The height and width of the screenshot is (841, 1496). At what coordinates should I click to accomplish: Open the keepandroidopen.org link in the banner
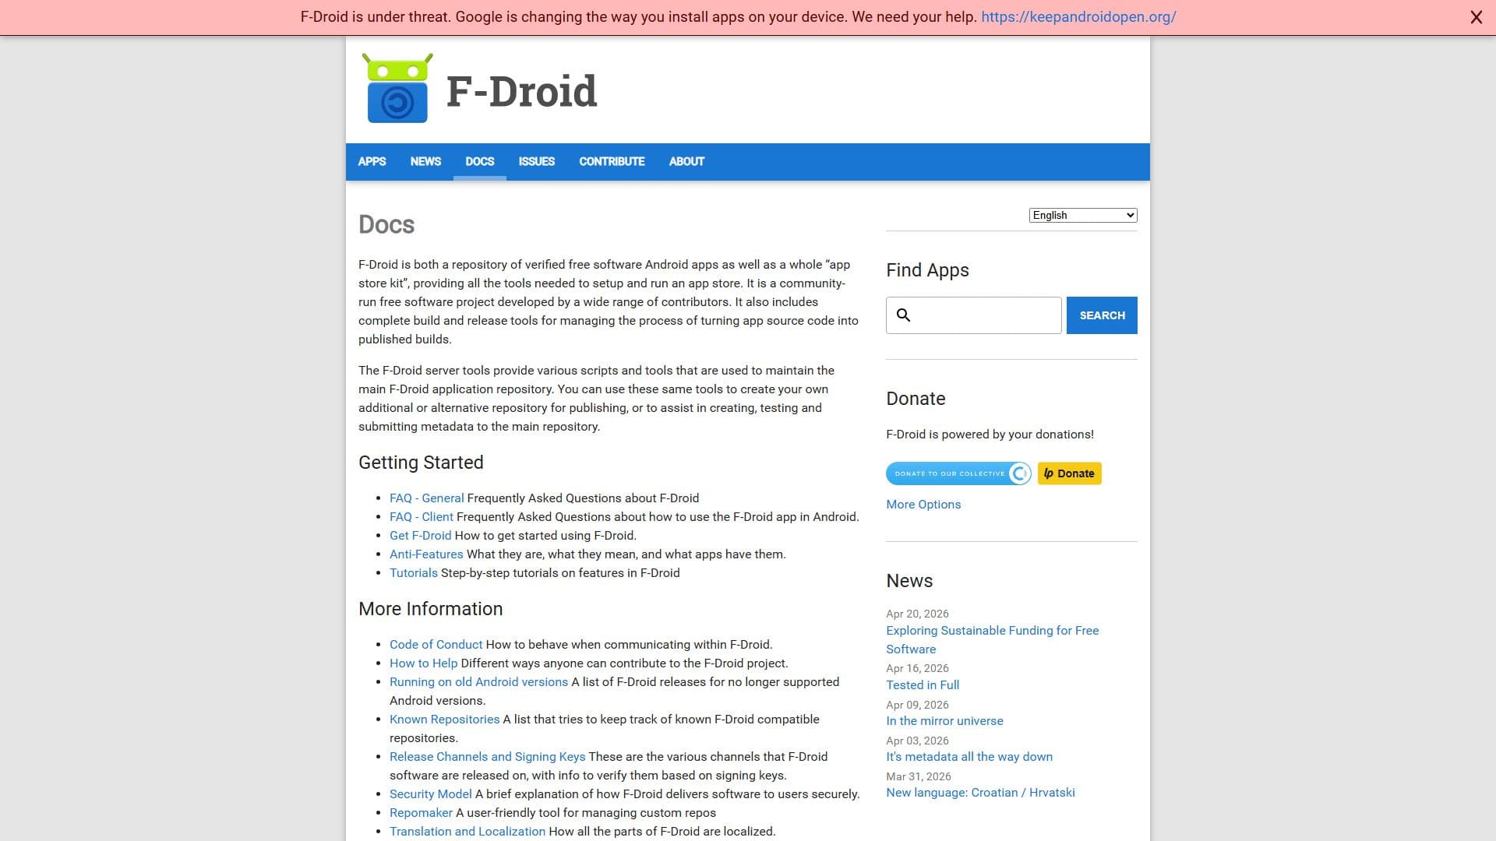[1078, 17]
